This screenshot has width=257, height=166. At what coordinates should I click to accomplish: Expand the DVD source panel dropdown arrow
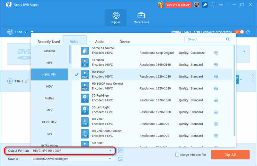244,51
